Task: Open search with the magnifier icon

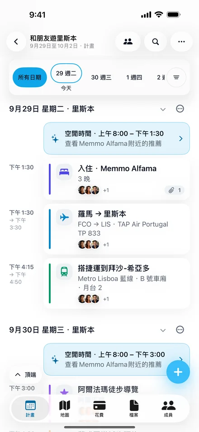Action: point(156,42)
